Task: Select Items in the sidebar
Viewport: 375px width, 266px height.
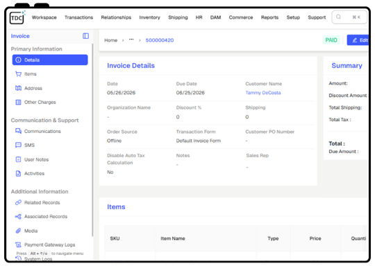Action: pyautogui.click(x=50, y=74)
